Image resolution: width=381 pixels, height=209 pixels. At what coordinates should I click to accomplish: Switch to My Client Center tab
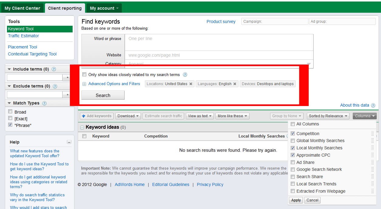pyautogui.click(x=22, y=8)
